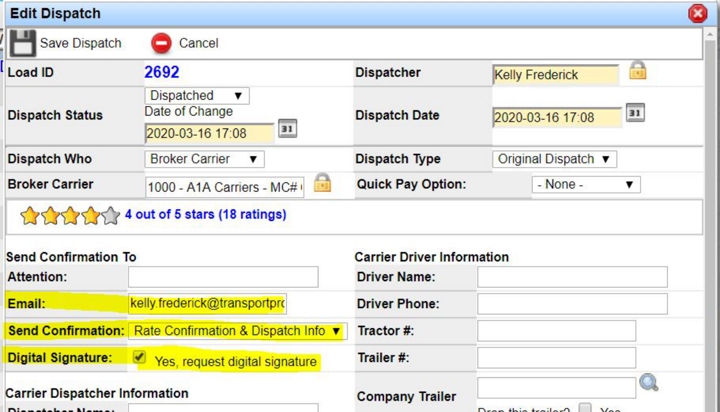The image size is (720, 412).
Task: Uncheck the request digital signature checkbox
Action: (x=139, y=357)
